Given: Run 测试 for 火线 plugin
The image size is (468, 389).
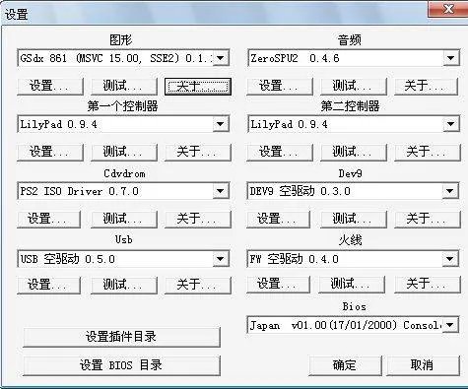Looking at the screenshot, I should tap(352, 284).
